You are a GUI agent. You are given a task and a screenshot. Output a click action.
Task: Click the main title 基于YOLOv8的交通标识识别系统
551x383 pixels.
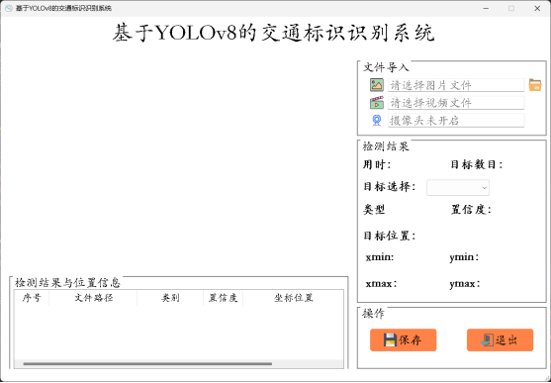(x=273, y=33)
